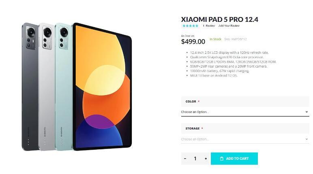Increase quantity with the plus button

pos(206,159)
